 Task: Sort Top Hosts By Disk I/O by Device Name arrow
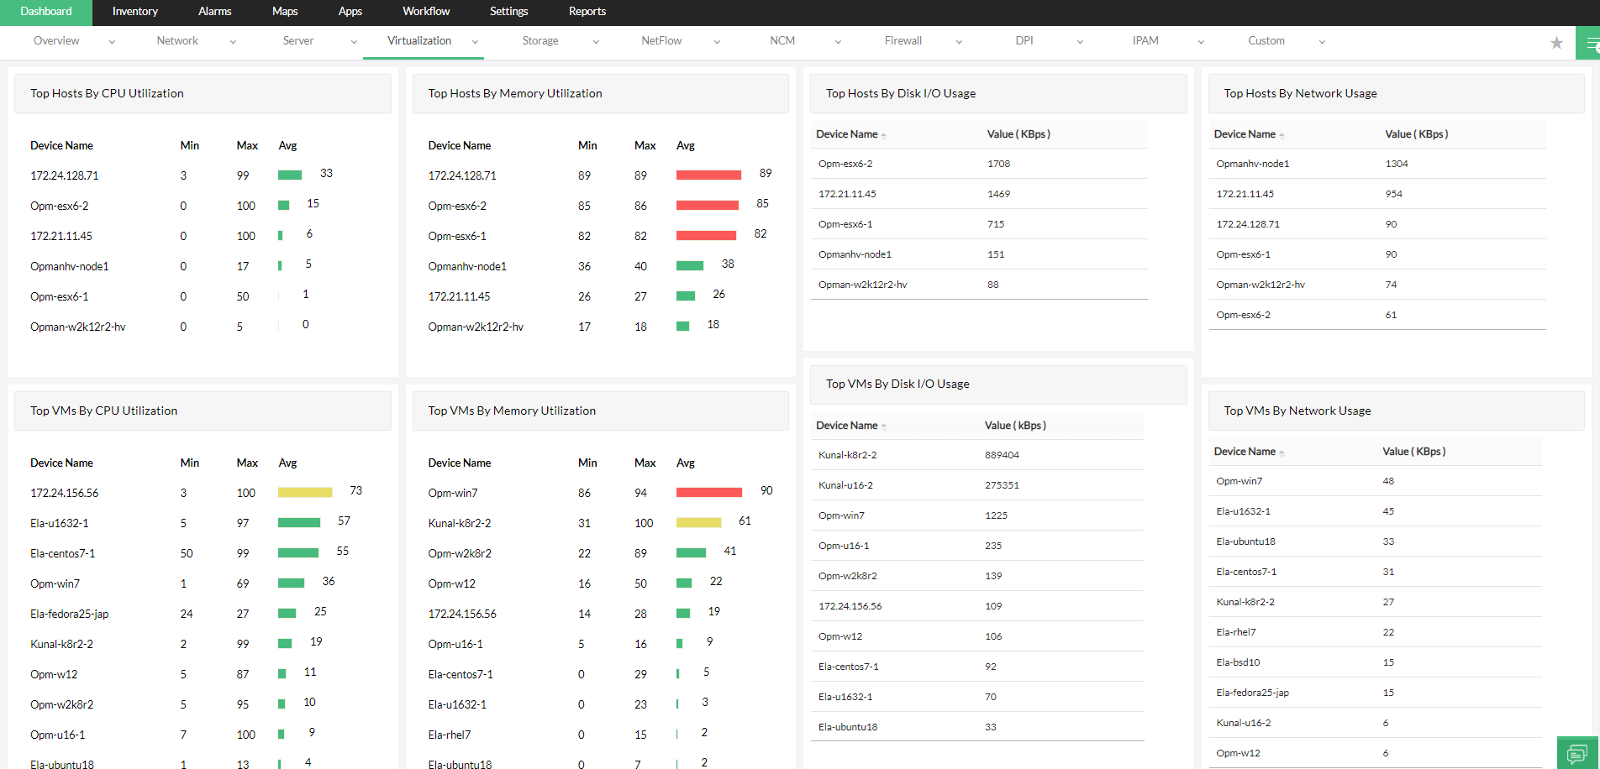884,135
